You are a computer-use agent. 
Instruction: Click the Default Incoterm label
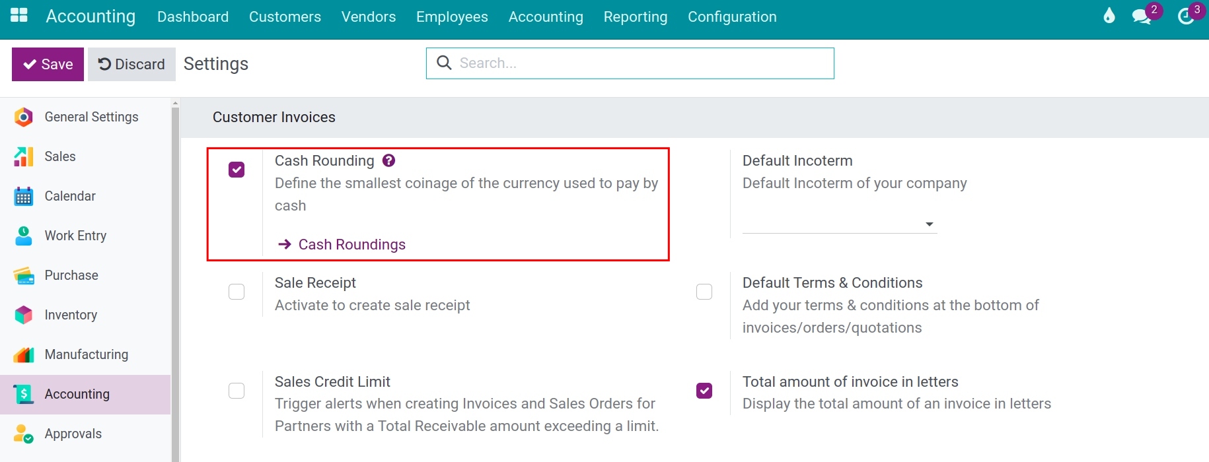coord(797,160)
